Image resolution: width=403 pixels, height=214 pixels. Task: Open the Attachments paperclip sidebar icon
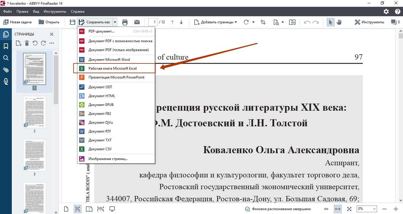click(x=6, y=70)
